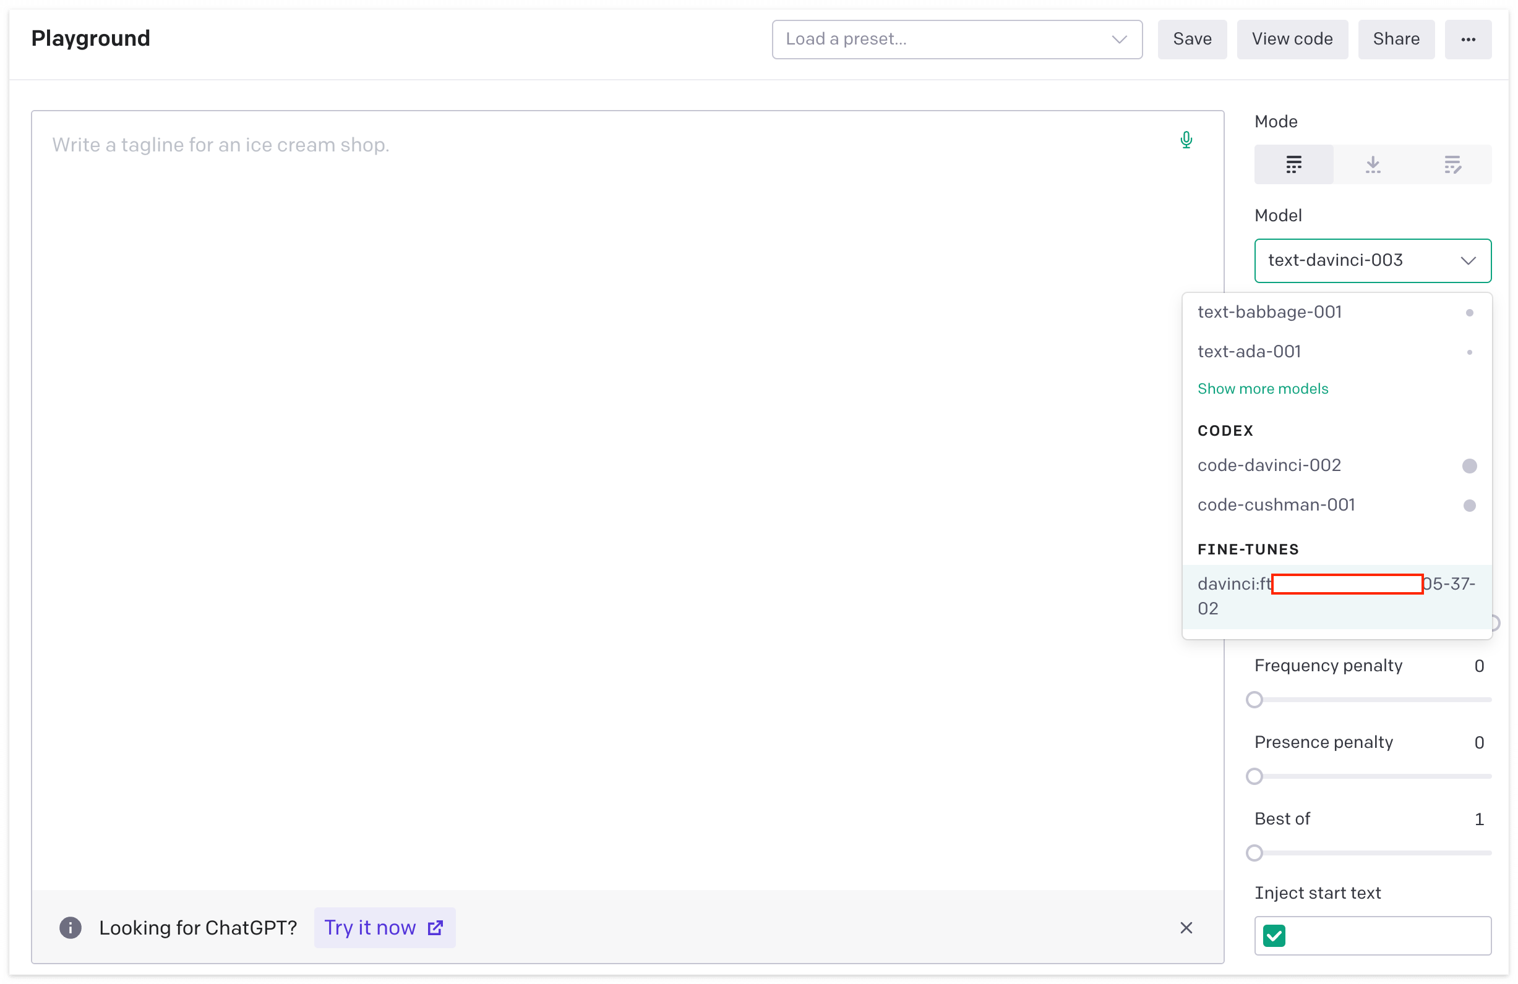
Task: Choose text-babbage-001 from model list
Action: [x=1269, y=312]
